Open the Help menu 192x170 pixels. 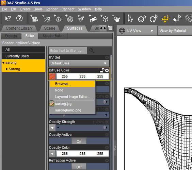pyautogui.click(x=98, y=9)
